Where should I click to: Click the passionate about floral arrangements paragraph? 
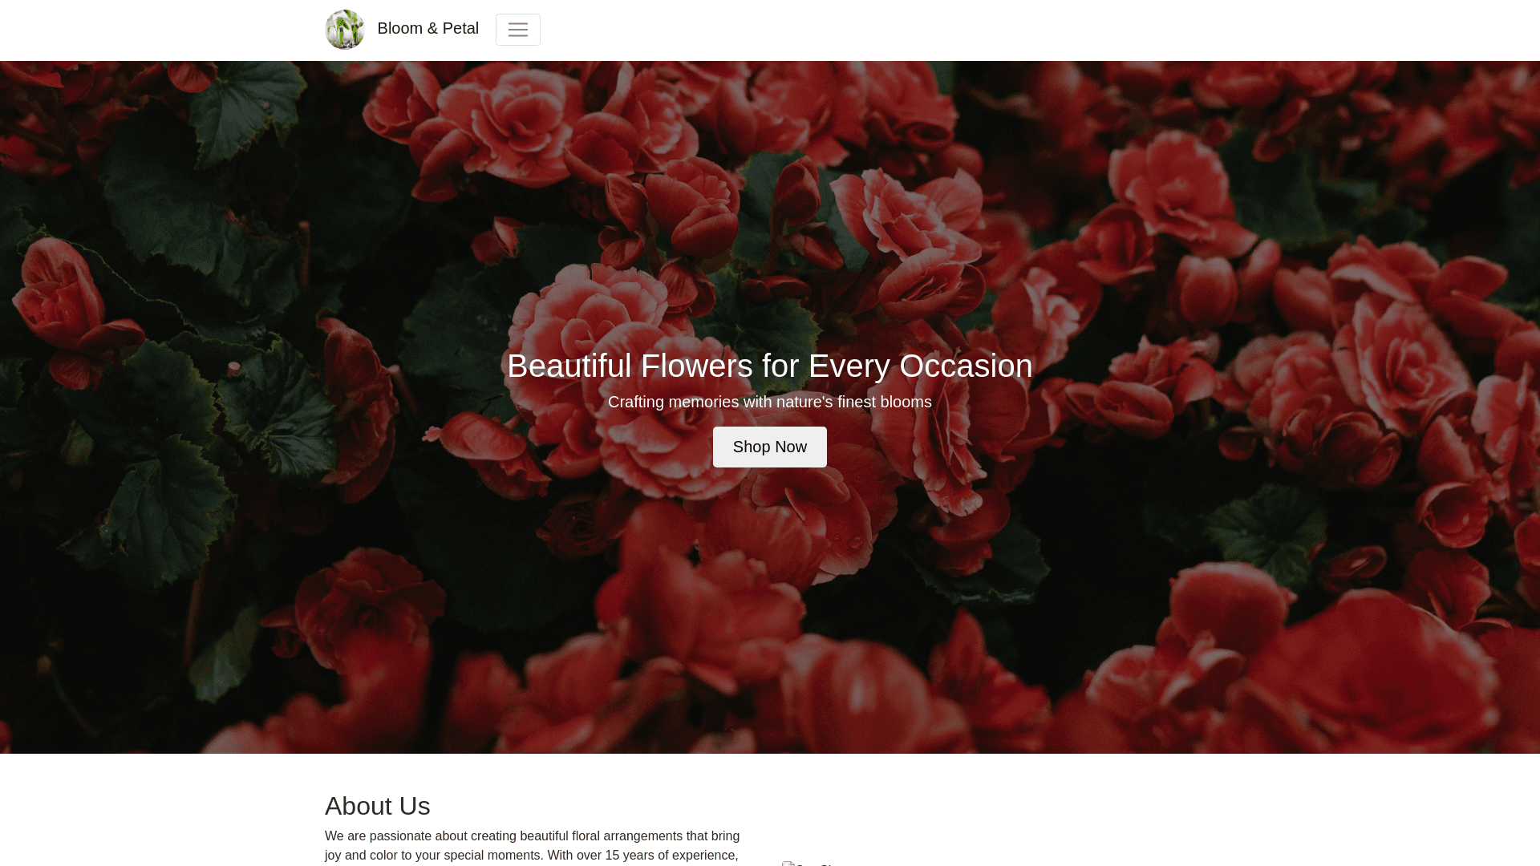click(533, 846)
